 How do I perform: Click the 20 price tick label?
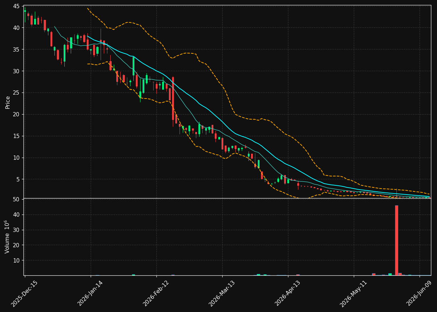(x=16, y=115)
